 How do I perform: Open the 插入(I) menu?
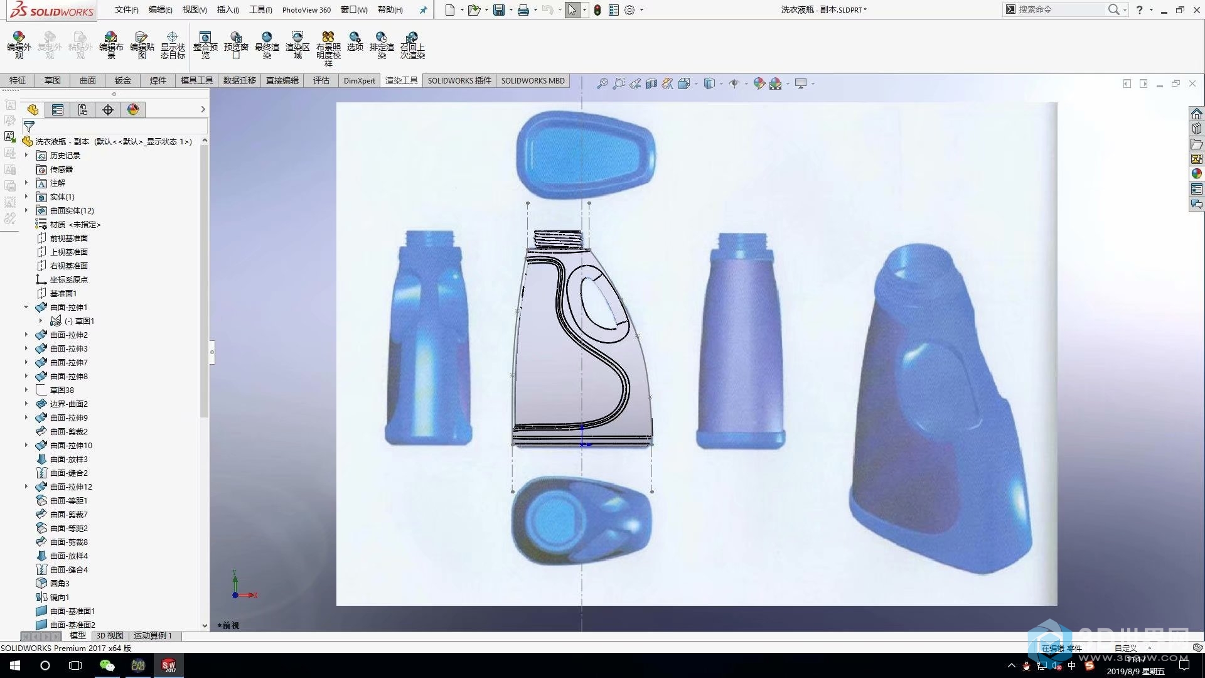click(228, 10)
